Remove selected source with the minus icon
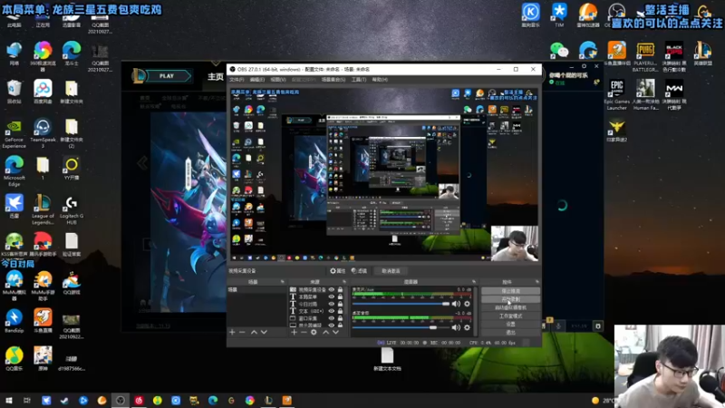Screen dimensions: 725x408 [304, 332]
